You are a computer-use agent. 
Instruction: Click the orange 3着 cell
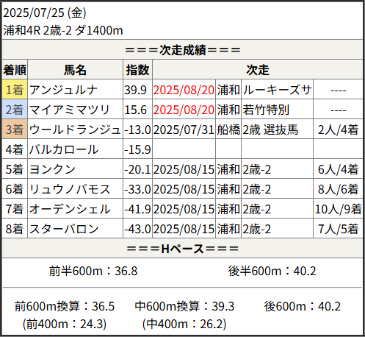click(15, 130)
